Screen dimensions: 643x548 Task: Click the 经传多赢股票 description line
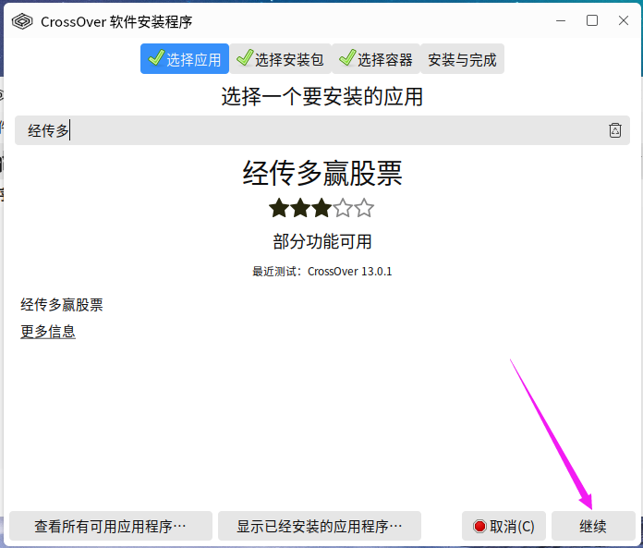62,305
